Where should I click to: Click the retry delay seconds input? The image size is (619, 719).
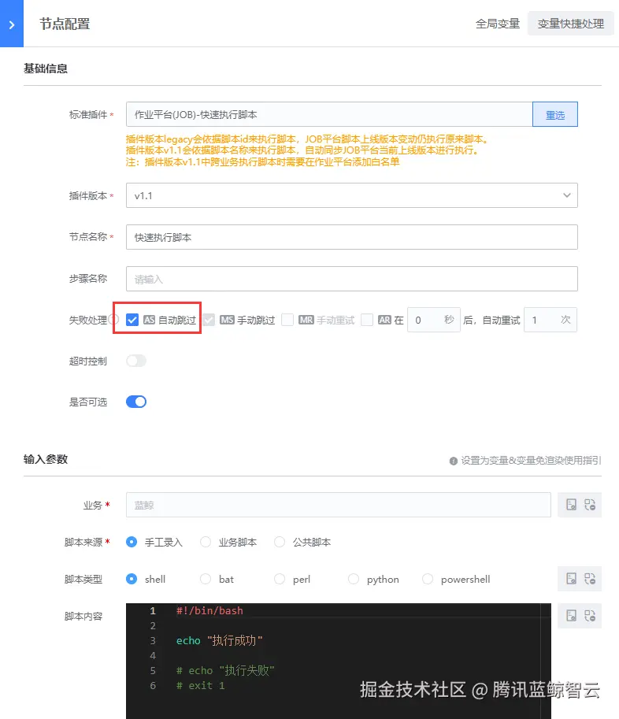tap(433, 320)
